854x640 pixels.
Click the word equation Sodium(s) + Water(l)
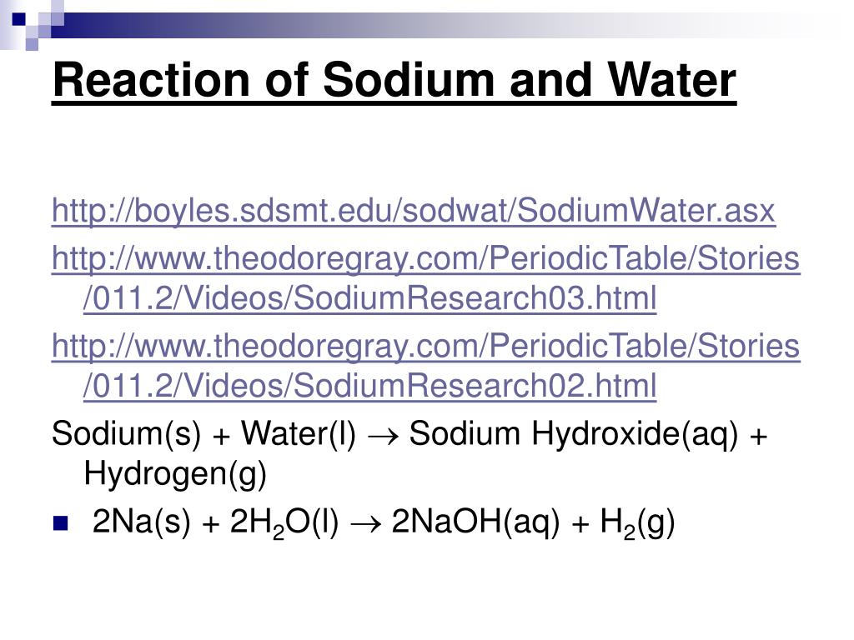click(x=203, y=434)
